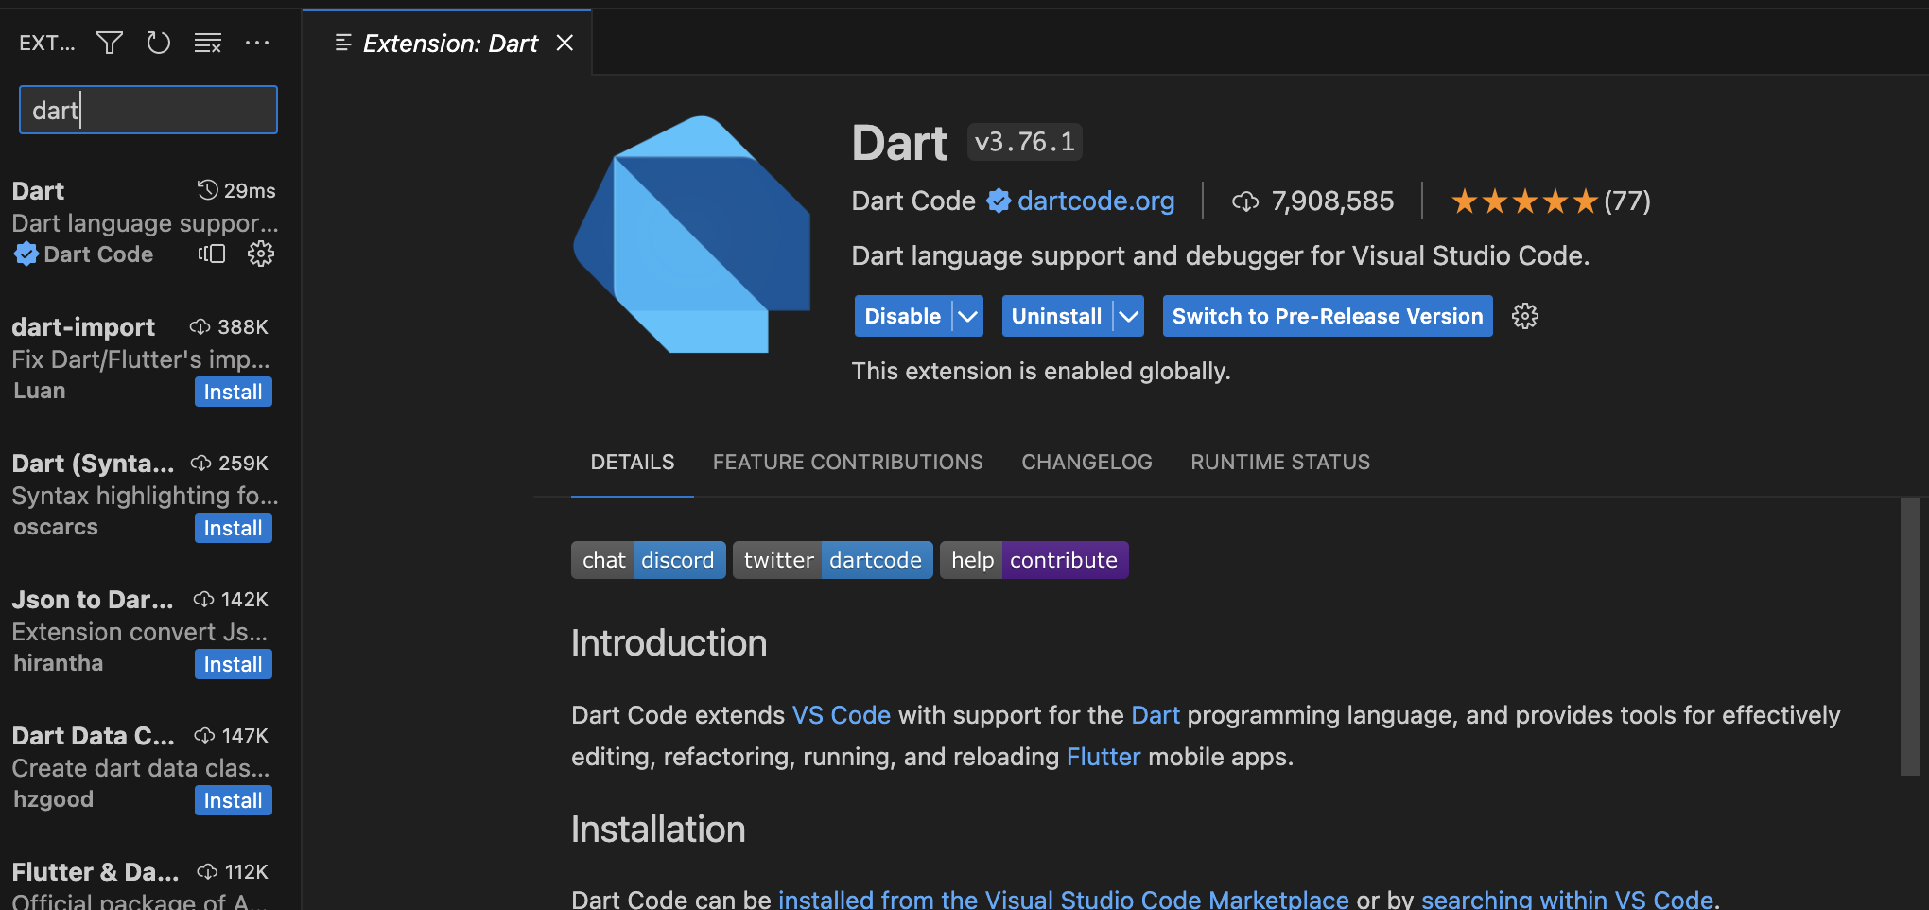The height and width of the screenshot is (910, 1929).
Task: Disable the Dart extension
Action: tap(902, 316)
